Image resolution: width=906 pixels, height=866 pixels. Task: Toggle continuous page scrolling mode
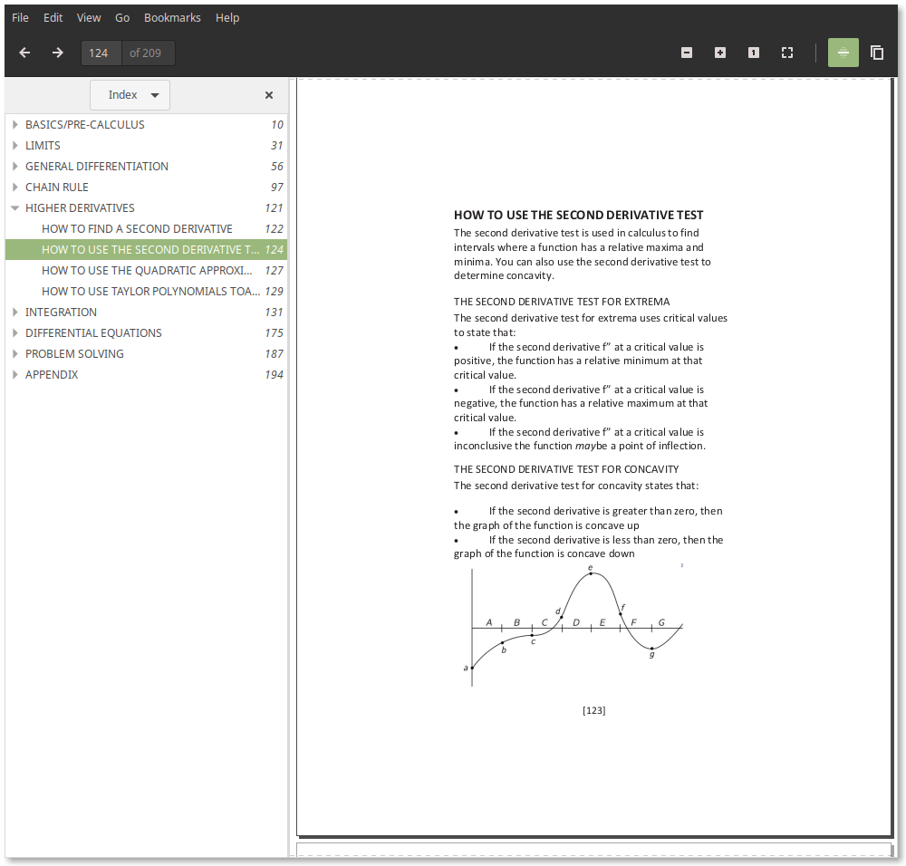coord(843,53)
